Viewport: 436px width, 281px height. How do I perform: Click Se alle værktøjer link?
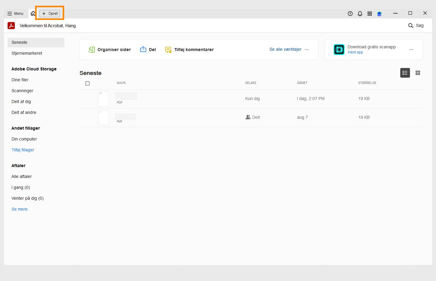[x=286, y=49]
